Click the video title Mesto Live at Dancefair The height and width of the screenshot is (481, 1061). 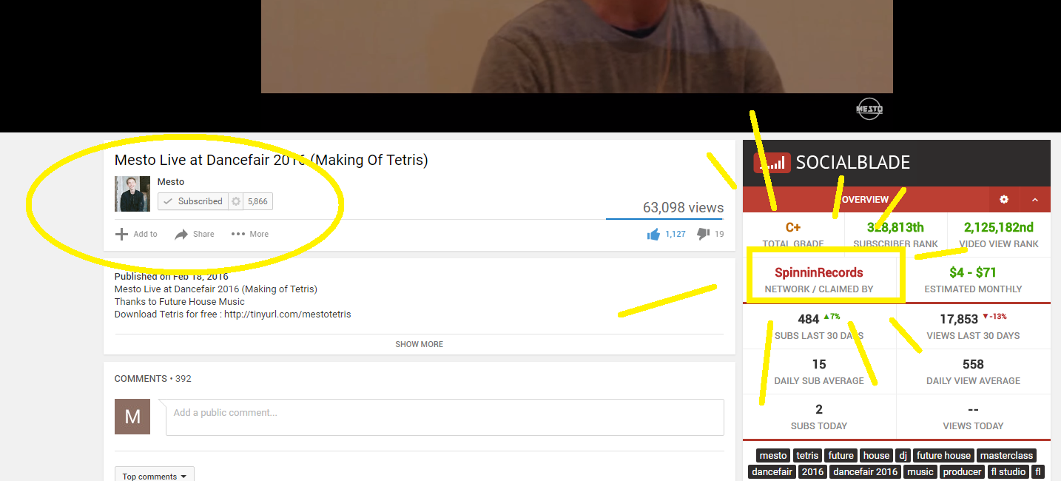click(271, 160)
